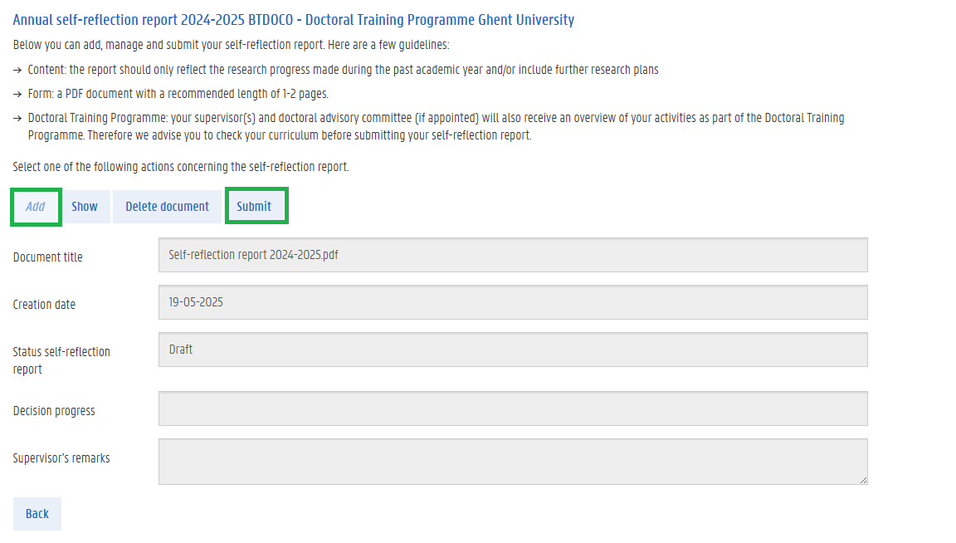Click the "Decision progress" label
This screenshot has height=543, width=956.
pos(54,411)
